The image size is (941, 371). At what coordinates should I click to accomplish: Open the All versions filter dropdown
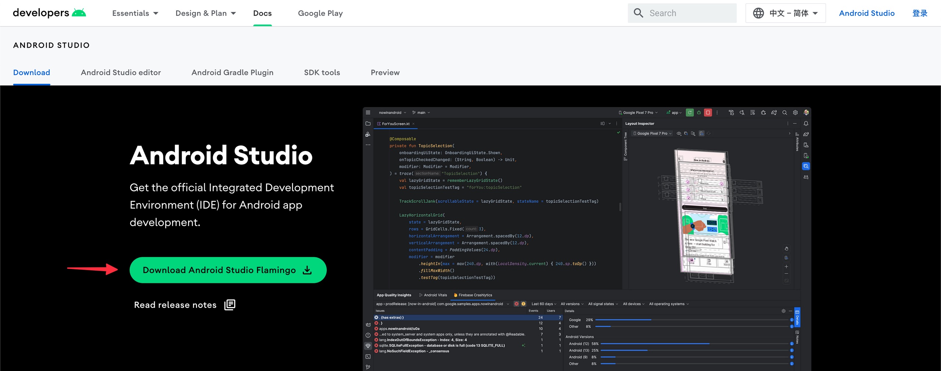tap(572, 304)
